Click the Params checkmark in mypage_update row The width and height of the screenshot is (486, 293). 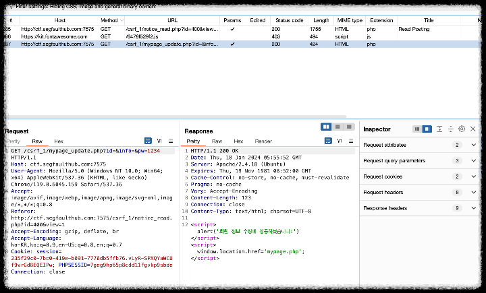[232, 44]
